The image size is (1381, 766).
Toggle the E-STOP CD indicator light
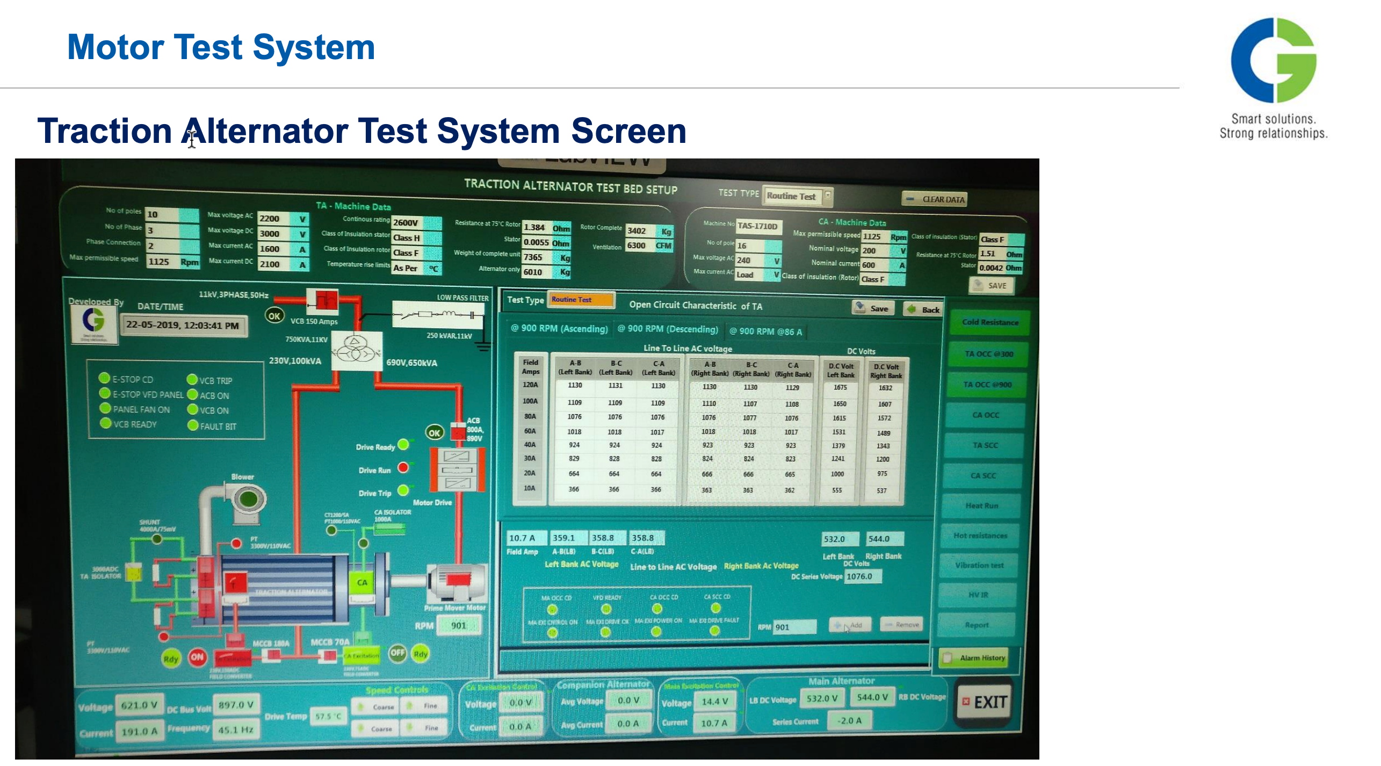click(105, 378)
